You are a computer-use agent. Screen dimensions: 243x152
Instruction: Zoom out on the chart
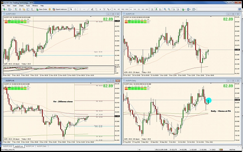pyautogui.click(x=169, y=9)
